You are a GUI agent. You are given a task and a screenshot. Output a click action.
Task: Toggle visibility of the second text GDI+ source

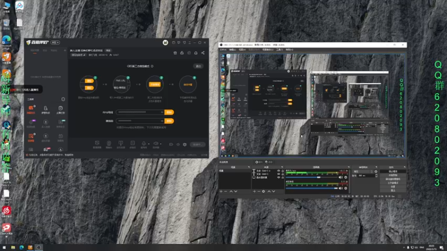[x=278, y=174]
